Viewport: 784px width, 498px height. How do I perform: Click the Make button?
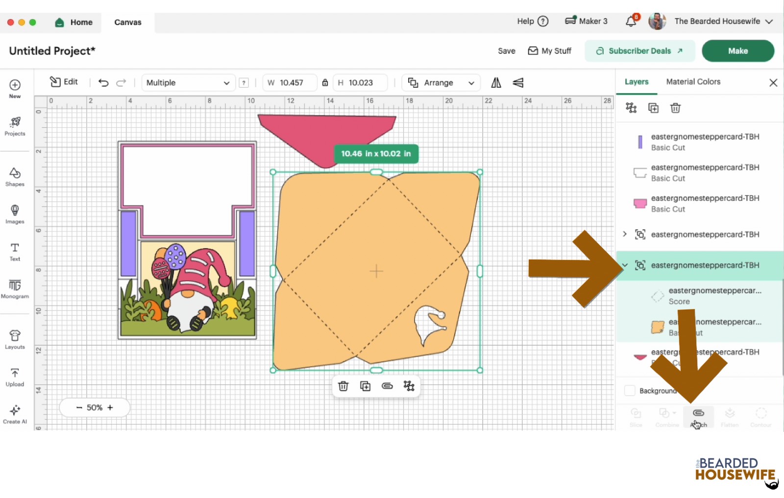(738, 51)
